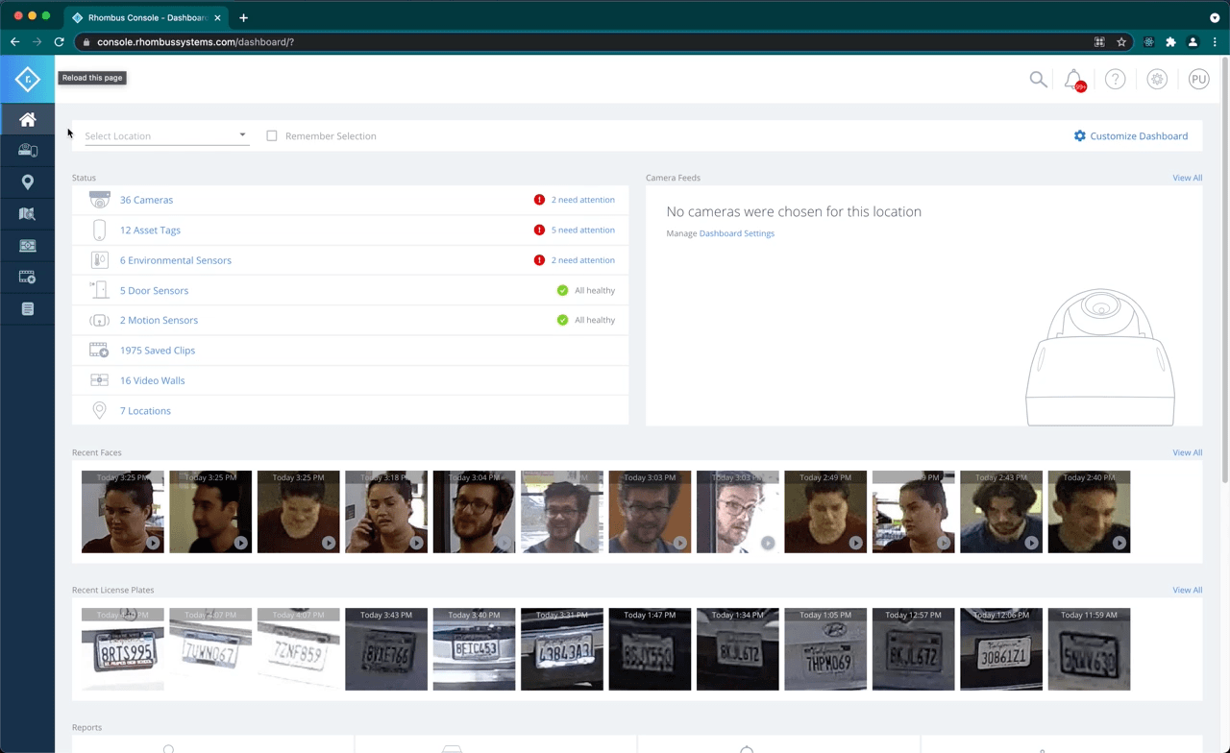Open face thumbnail labeled Today 2:49 PM
Viewport: 1230px width, 753px height.
(x=825, y=512)
